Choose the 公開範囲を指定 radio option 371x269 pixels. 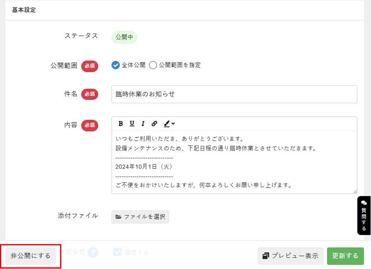click(x=153, y=65)
